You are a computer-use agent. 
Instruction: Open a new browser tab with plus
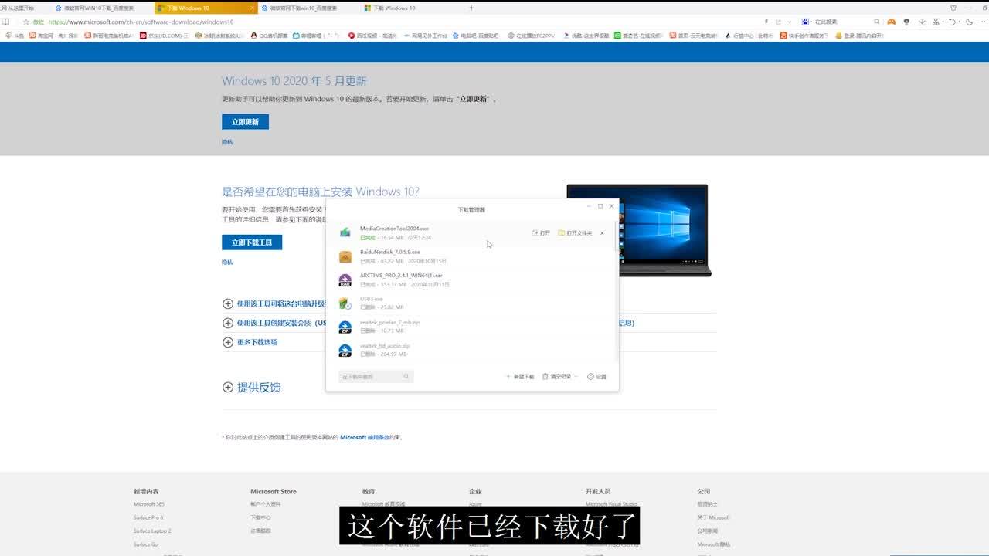(x=471, y=8)
